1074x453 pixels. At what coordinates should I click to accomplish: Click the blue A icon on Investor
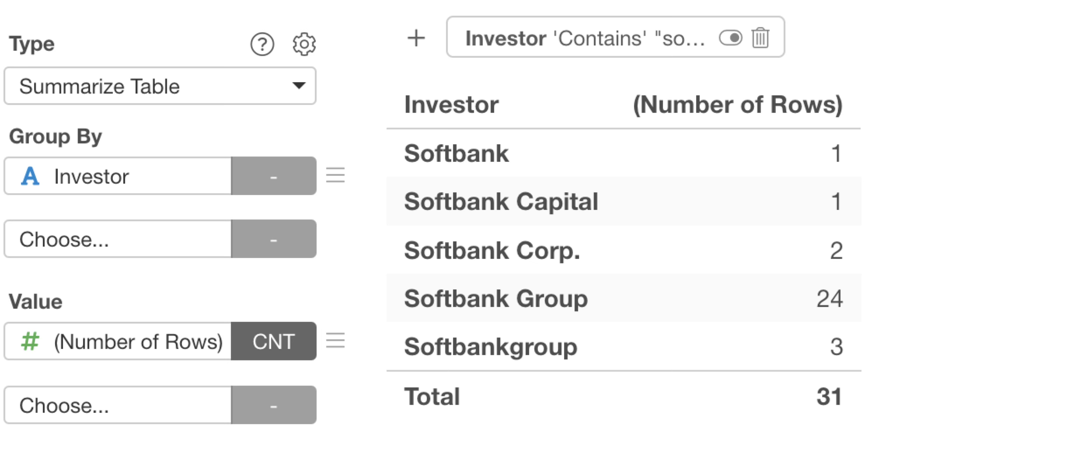click(30, 177)
